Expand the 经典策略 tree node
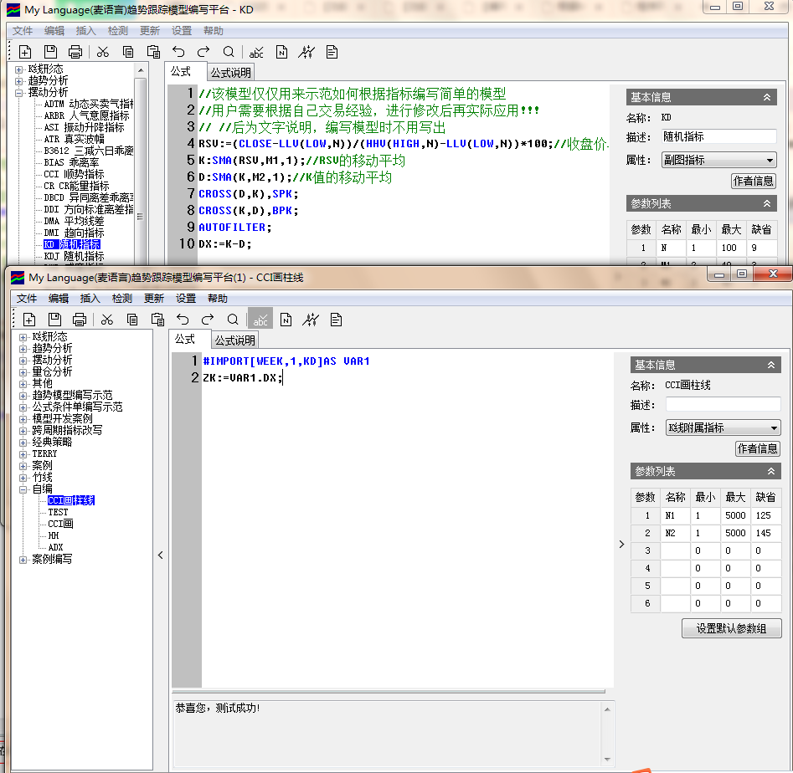This screenshot has width=793, height=773. coord(23,442)
